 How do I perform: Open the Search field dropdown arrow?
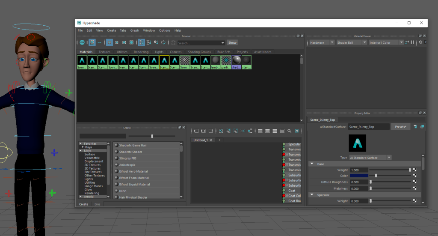pyautogui.click(x=222, y=43)
